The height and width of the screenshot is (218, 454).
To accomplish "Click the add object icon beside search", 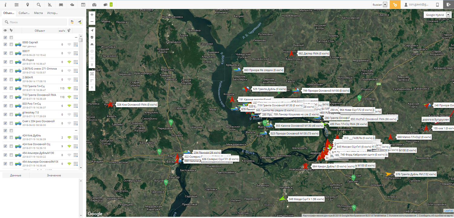I will pos(79,22).
